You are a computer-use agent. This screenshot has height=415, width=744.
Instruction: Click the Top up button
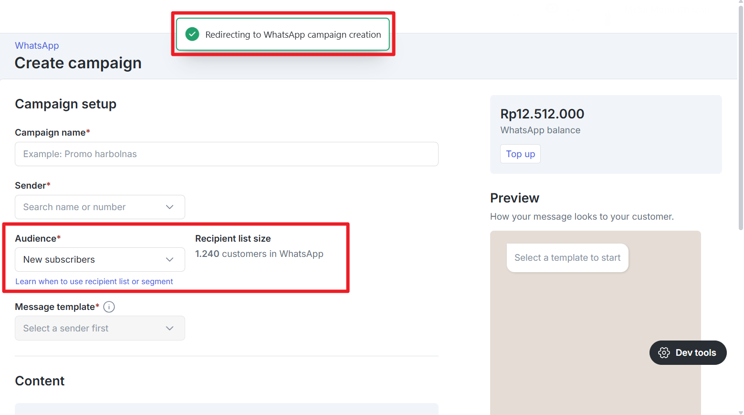coord(520,154)
